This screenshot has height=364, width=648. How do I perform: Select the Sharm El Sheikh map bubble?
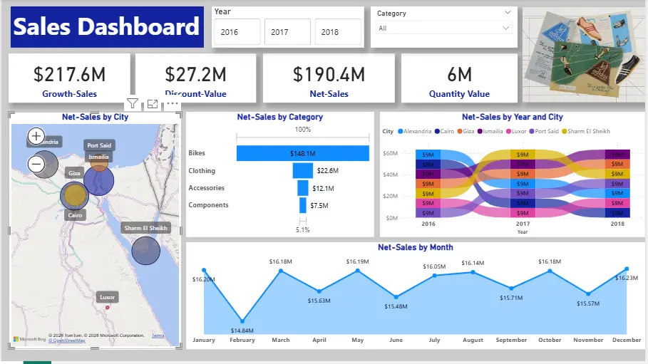tap(146, 250)
